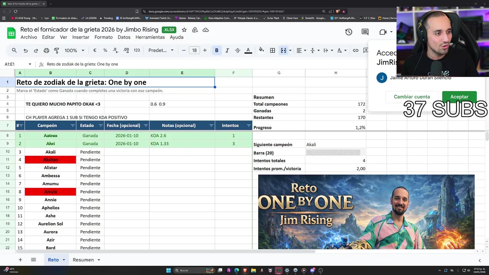
Task: Click the formula bar text
Action: pos(82,64)
